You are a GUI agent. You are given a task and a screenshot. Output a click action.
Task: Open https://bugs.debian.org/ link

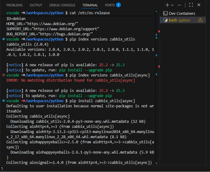coord(65,34)
